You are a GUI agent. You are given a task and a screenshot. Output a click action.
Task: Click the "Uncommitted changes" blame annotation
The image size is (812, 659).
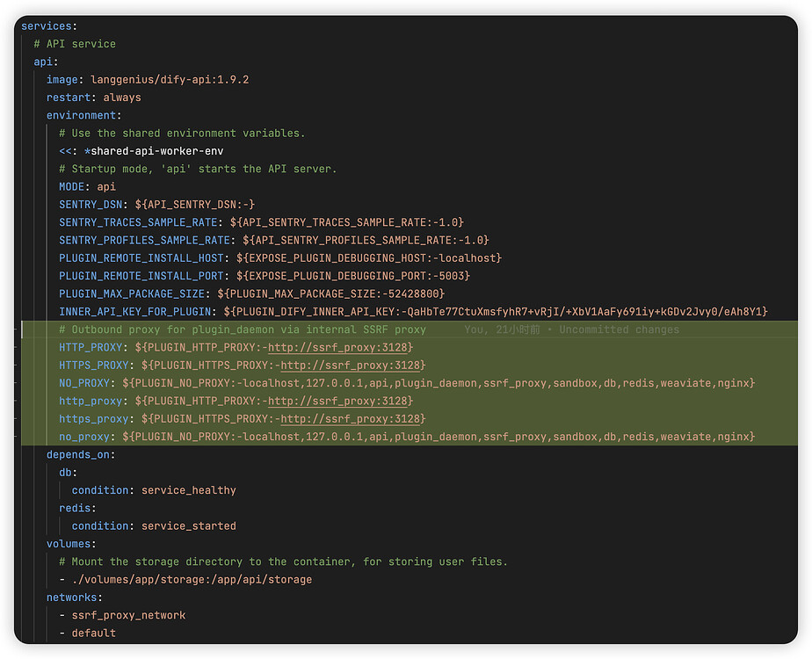[619, 329]
